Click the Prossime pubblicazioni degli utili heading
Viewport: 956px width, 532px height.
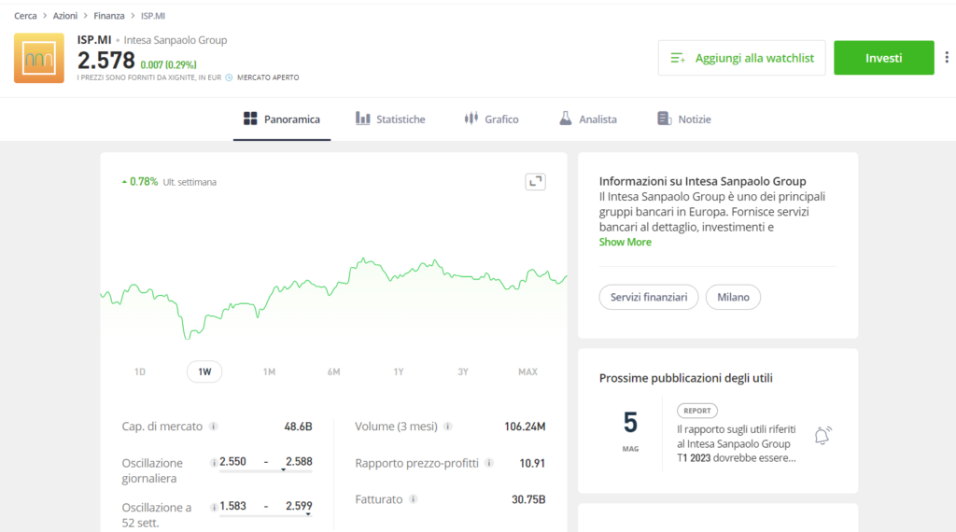click(x=686, y=378)
